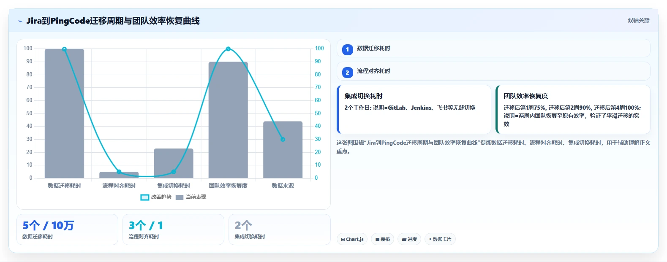This screenshot has width=667, height=262.
Task: Click the Chart.js tag chip
Action: [x=352, y=239]
